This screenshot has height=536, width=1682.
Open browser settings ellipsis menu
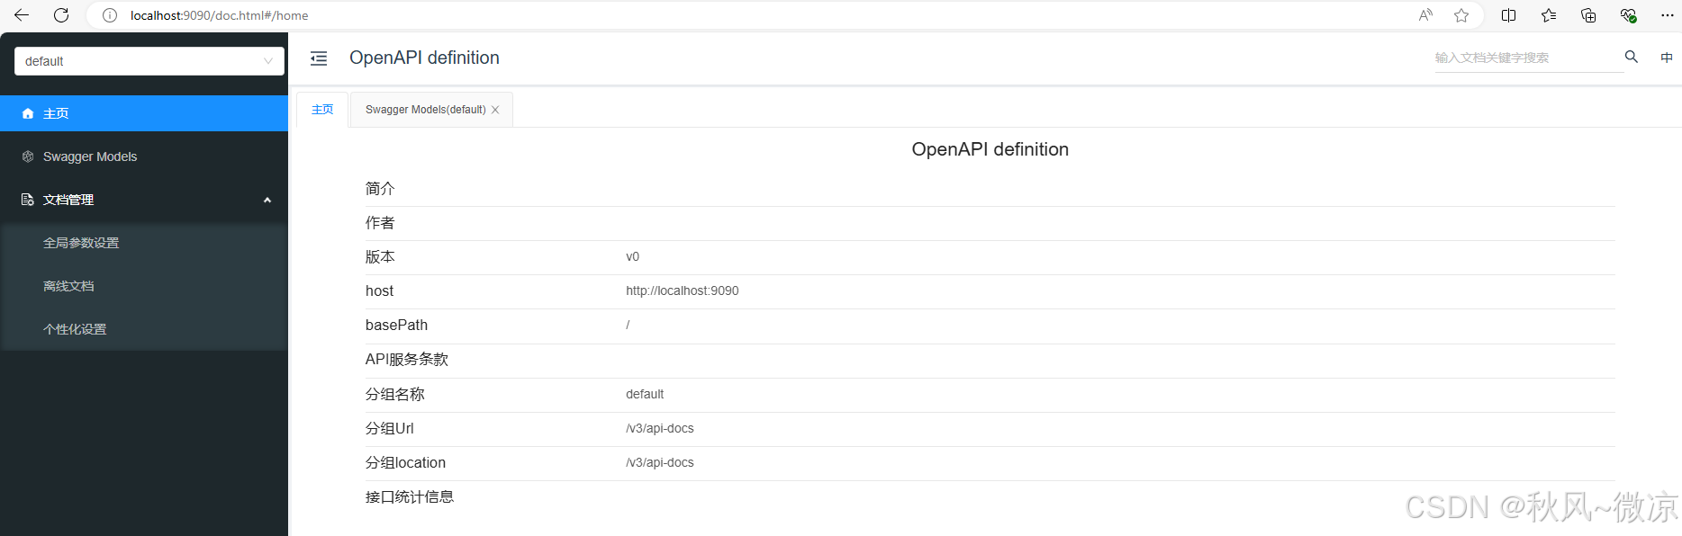pyautogui.click(x=1667, y=15)
